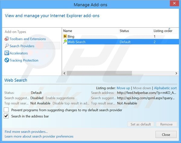
Task: Select the Bing search provider row
Action: click(x=121, y=36)
